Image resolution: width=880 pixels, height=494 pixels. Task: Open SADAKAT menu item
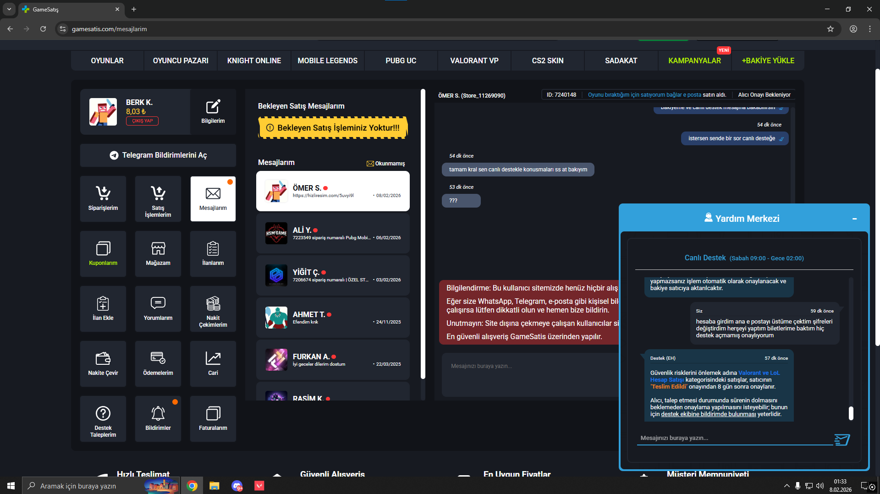pos(621,60)
